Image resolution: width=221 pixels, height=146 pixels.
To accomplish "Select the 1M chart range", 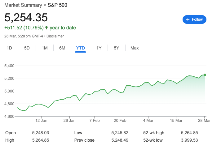I will tap(45, 48).
